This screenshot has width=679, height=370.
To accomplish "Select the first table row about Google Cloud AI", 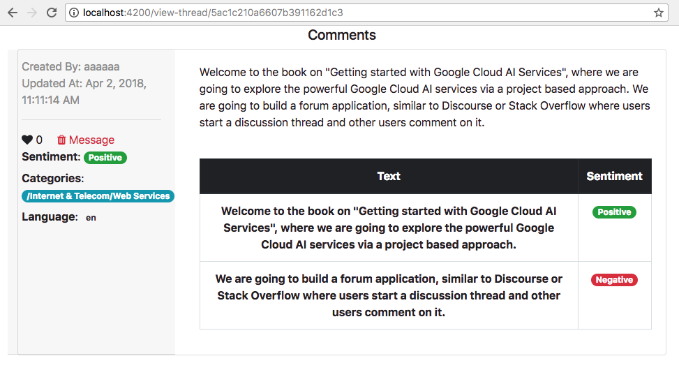I will pyautogui.click(x=426, y=228).
